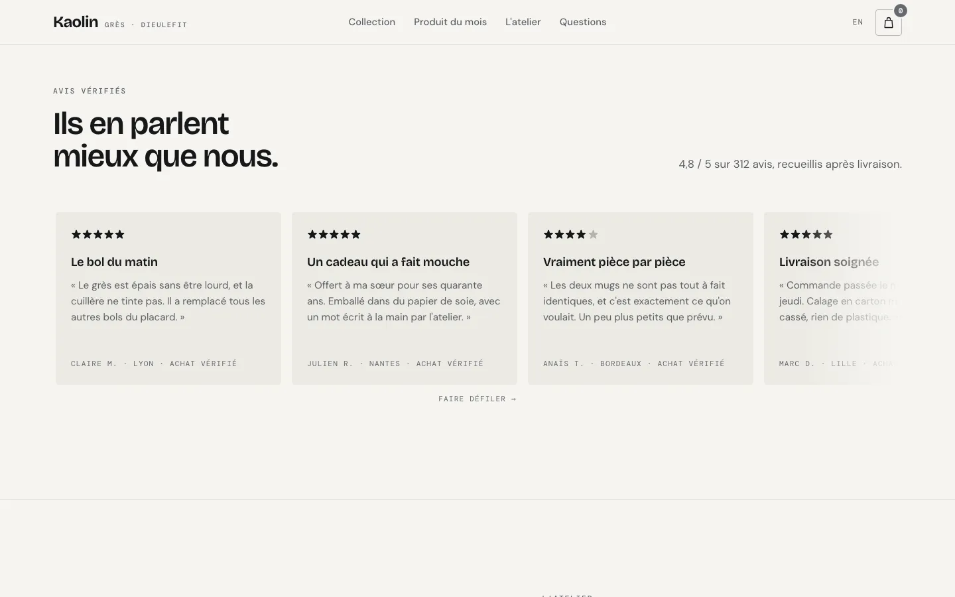
Task: Click the star rating on 'Livraison soignée'
Action: pos(806,234)
